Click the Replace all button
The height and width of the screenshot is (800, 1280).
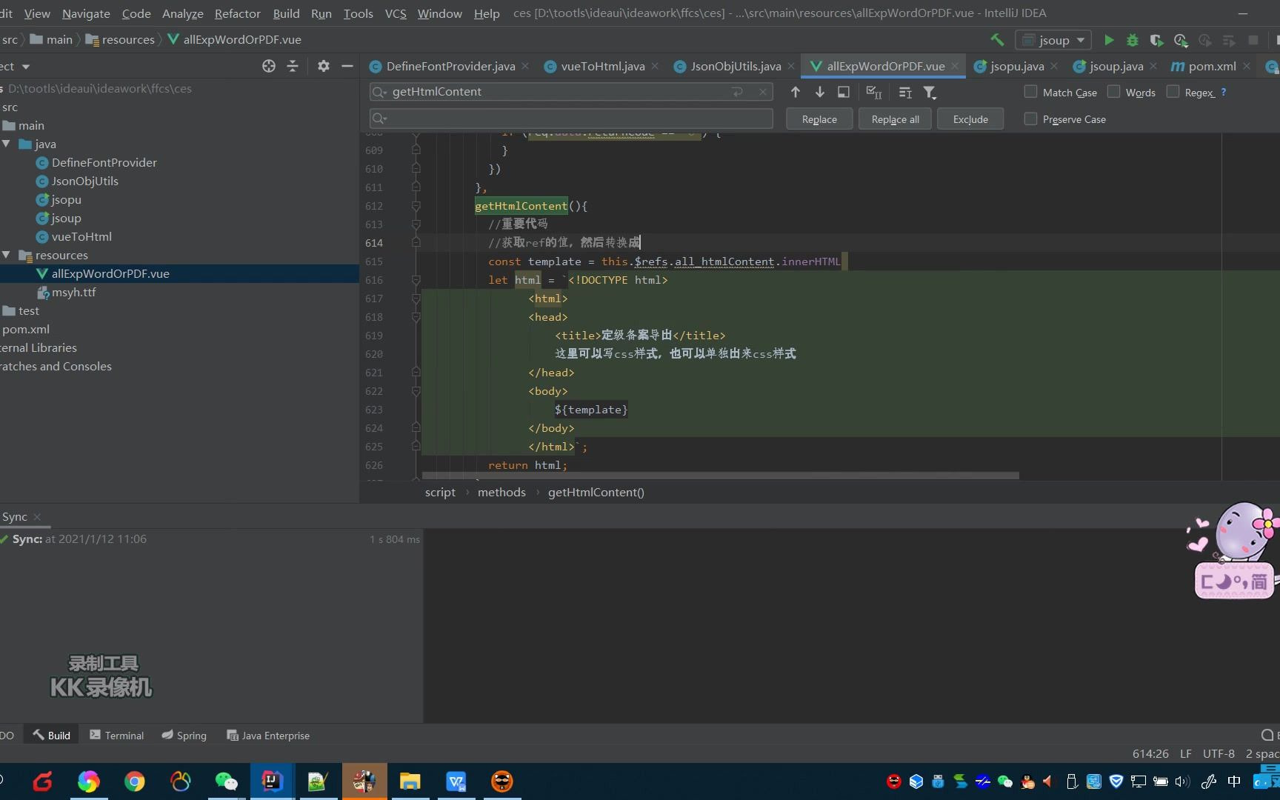pos(894,119)
